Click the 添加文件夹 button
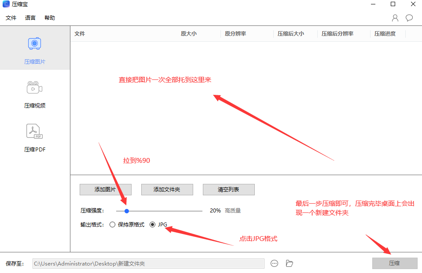The width and height of the screenshot is (422, 273). 167,190
